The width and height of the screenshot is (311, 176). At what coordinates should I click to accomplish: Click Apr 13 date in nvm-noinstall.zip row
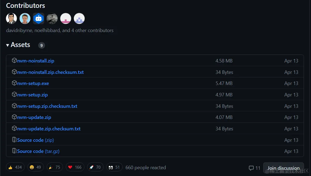[x=291, y=61]
